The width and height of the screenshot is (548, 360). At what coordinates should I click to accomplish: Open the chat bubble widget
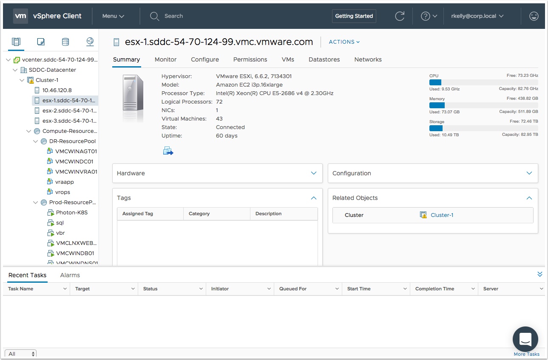click(525, 339)
